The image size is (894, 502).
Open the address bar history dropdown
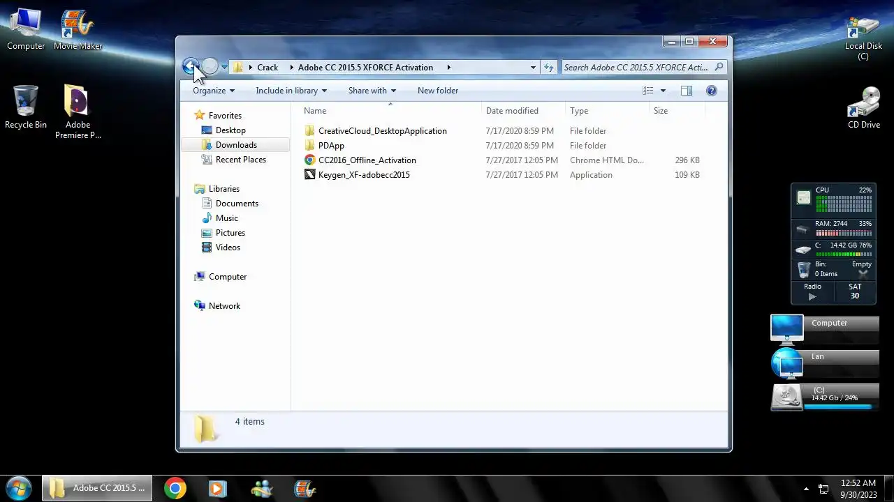click(x=533, y=68)
